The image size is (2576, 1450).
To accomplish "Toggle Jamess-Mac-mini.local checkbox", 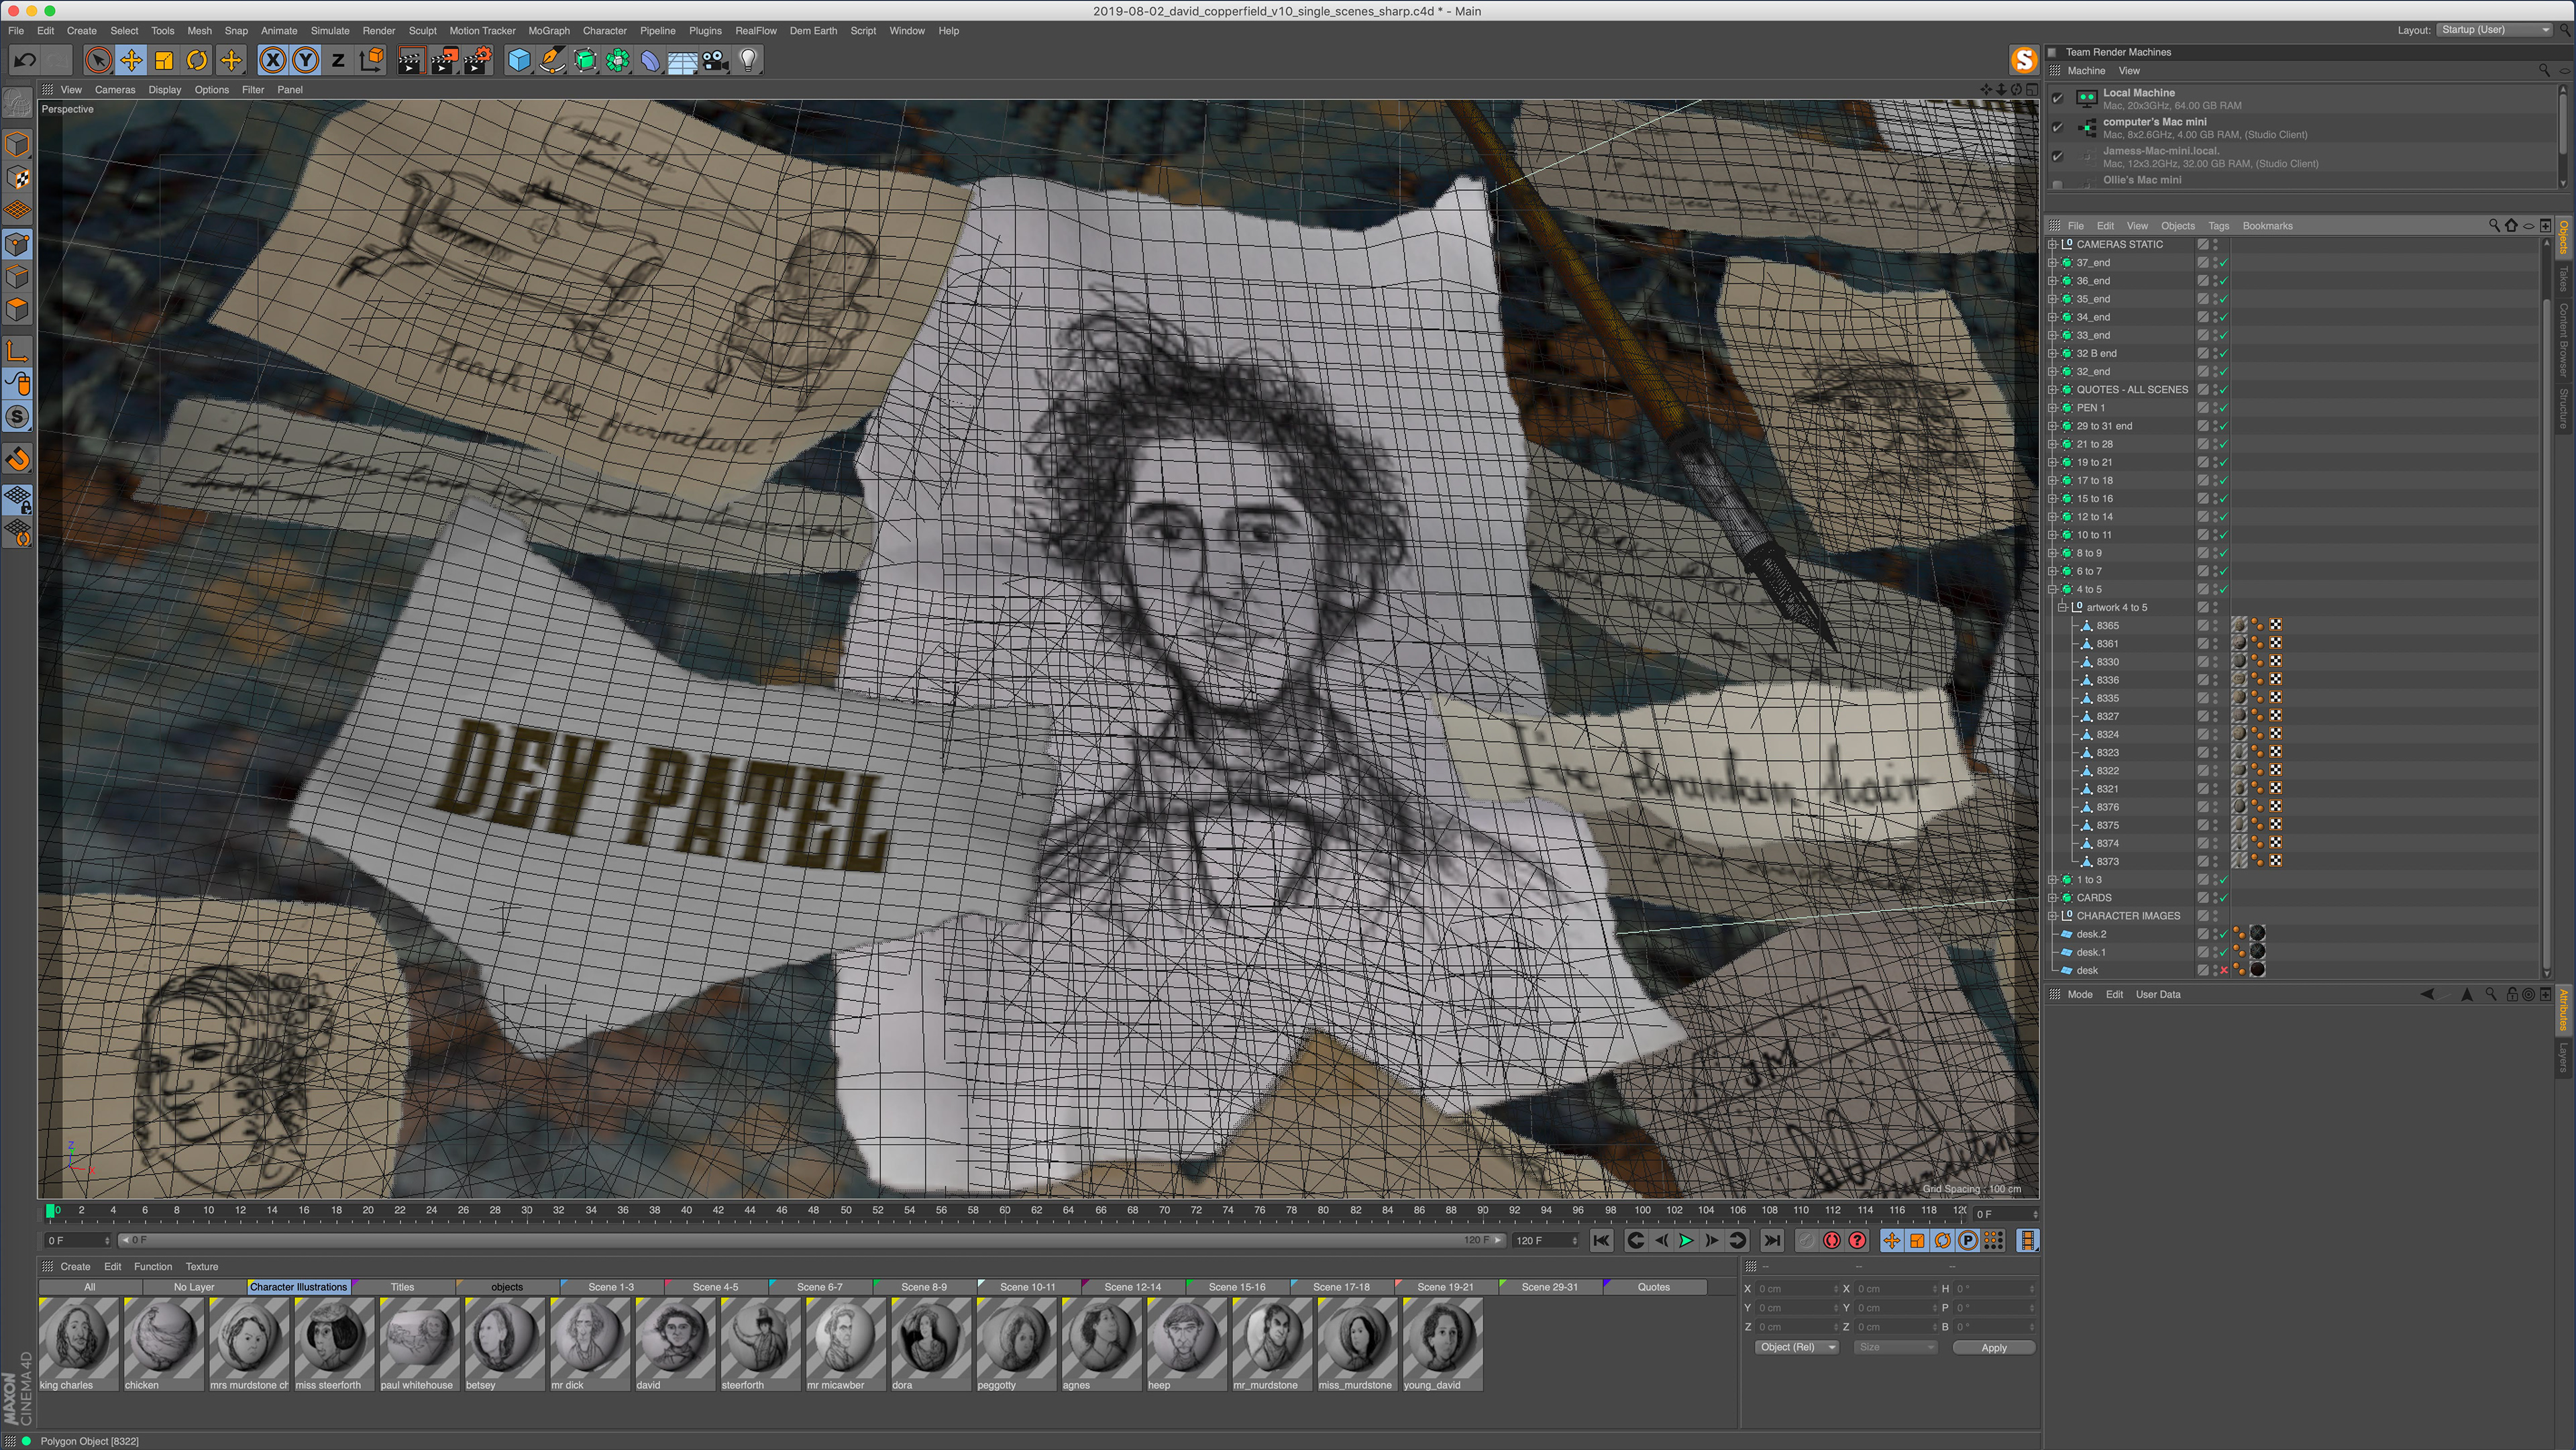I will point(2057,156).
